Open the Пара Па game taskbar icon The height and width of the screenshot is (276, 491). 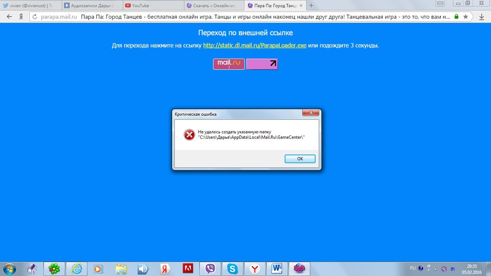pos(299,269)
